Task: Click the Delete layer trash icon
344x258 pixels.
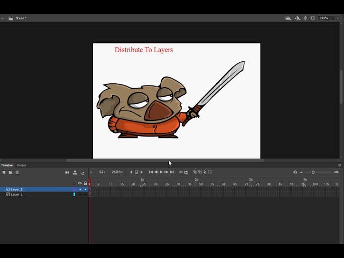Action: pyautogui.click(x=17, y=173)
